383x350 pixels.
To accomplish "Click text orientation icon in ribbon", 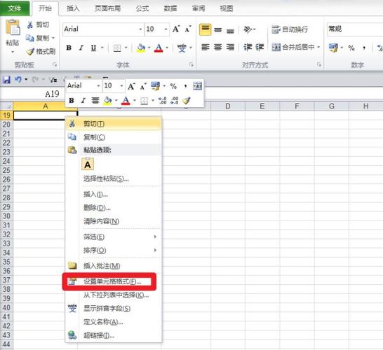I will [x=248, y=29].
